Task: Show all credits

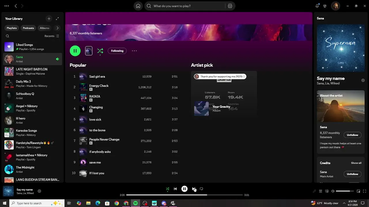Action: [x=356, y=163]
